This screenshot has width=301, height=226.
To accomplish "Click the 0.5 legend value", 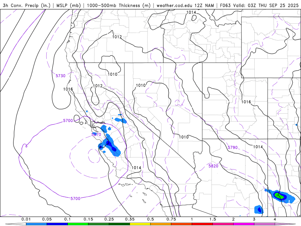I will coord(150,219).
